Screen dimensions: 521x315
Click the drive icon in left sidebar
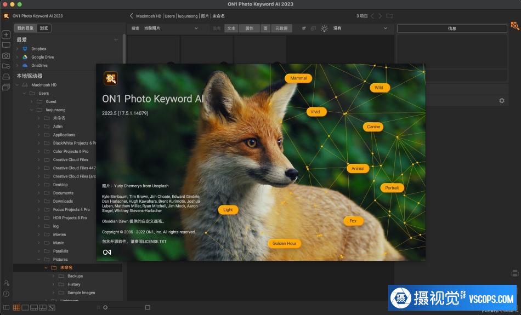(6, 77)
